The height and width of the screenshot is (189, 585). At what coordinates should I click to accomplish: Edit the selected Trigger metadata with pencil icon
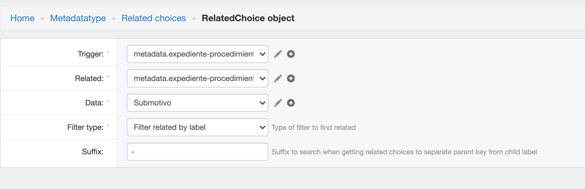[x=277, y=54]
